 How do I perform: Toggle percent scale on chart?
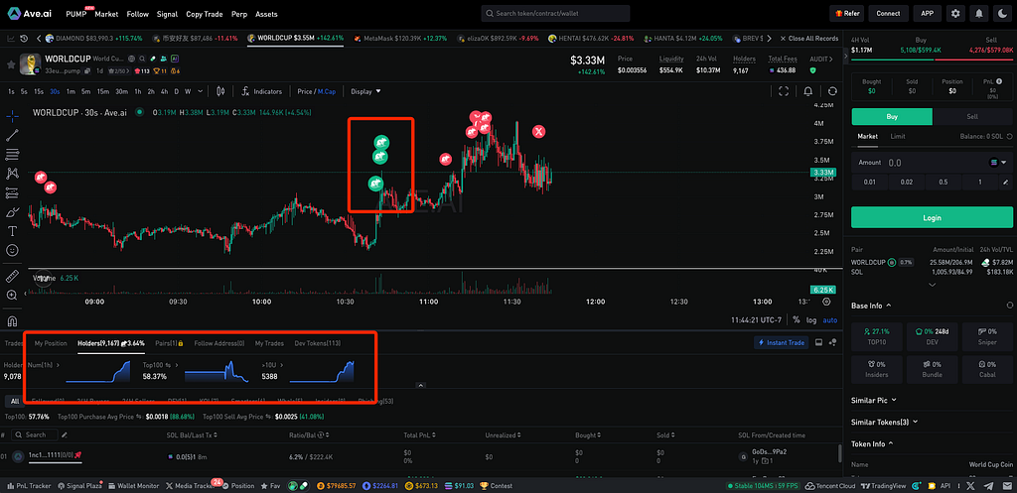click(796, 320)
